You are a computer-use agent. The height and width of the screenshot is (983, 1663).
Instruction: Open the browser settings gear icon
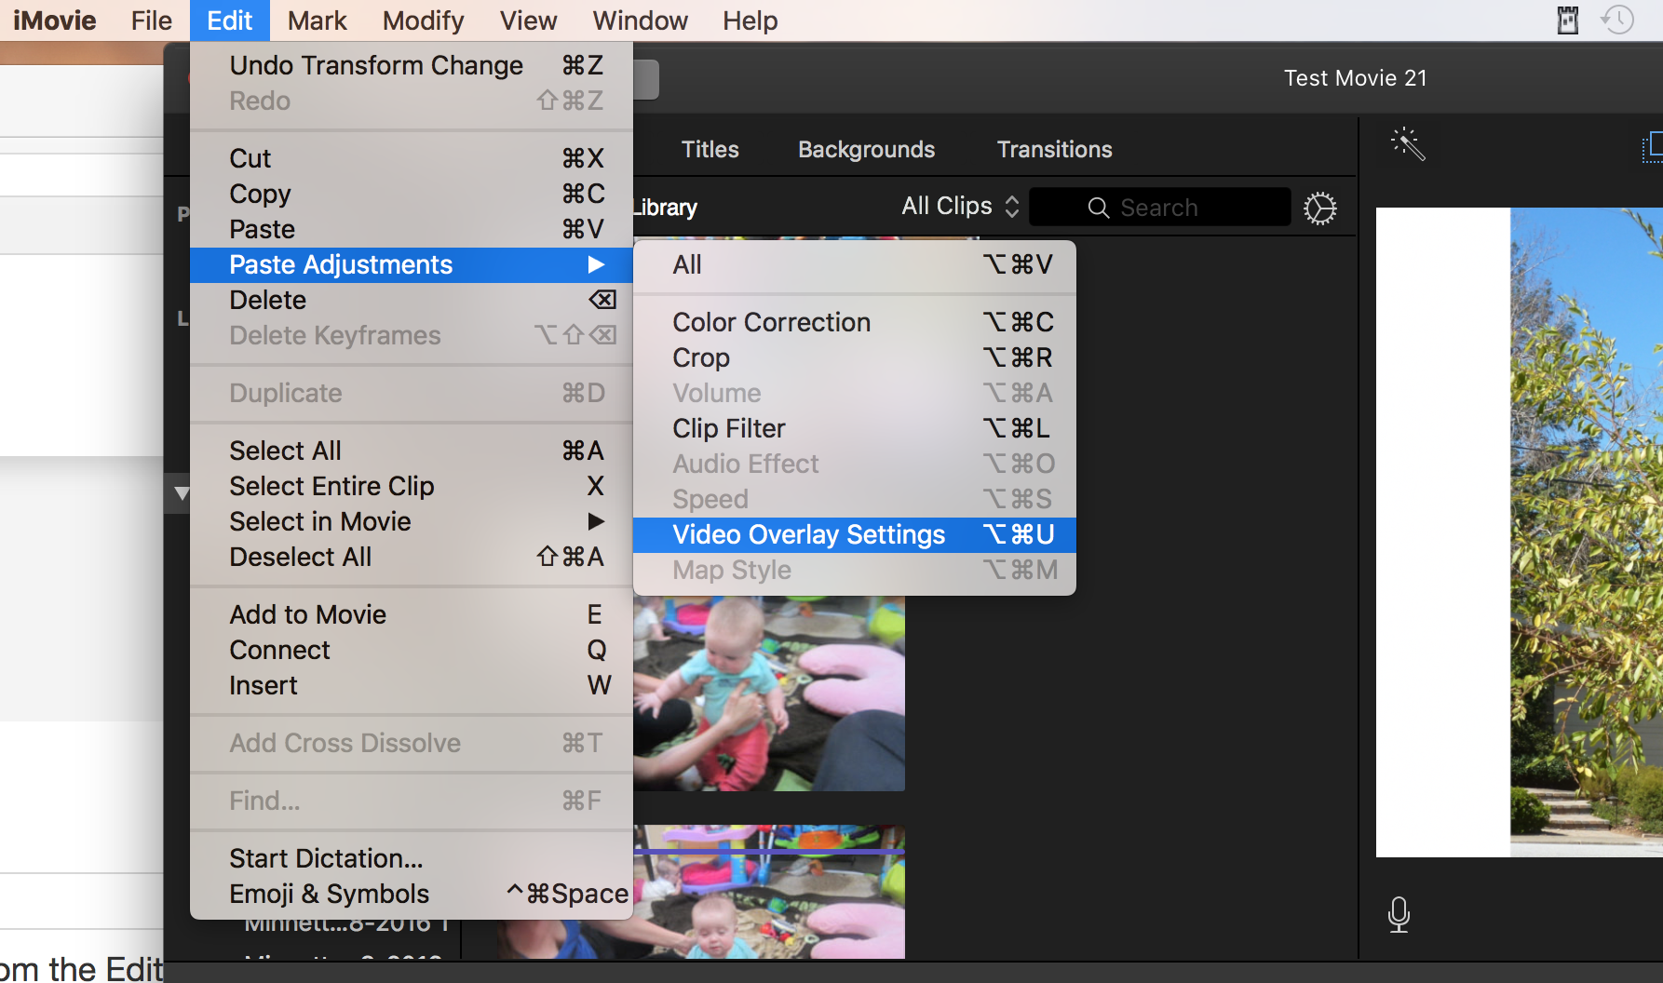tap(1319, 208)
